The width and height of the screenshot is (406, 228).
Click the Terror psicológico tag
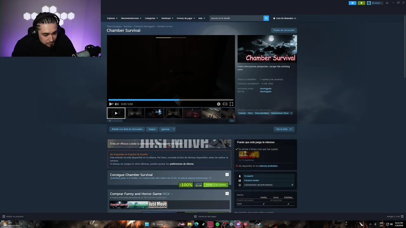pos(262,113)
